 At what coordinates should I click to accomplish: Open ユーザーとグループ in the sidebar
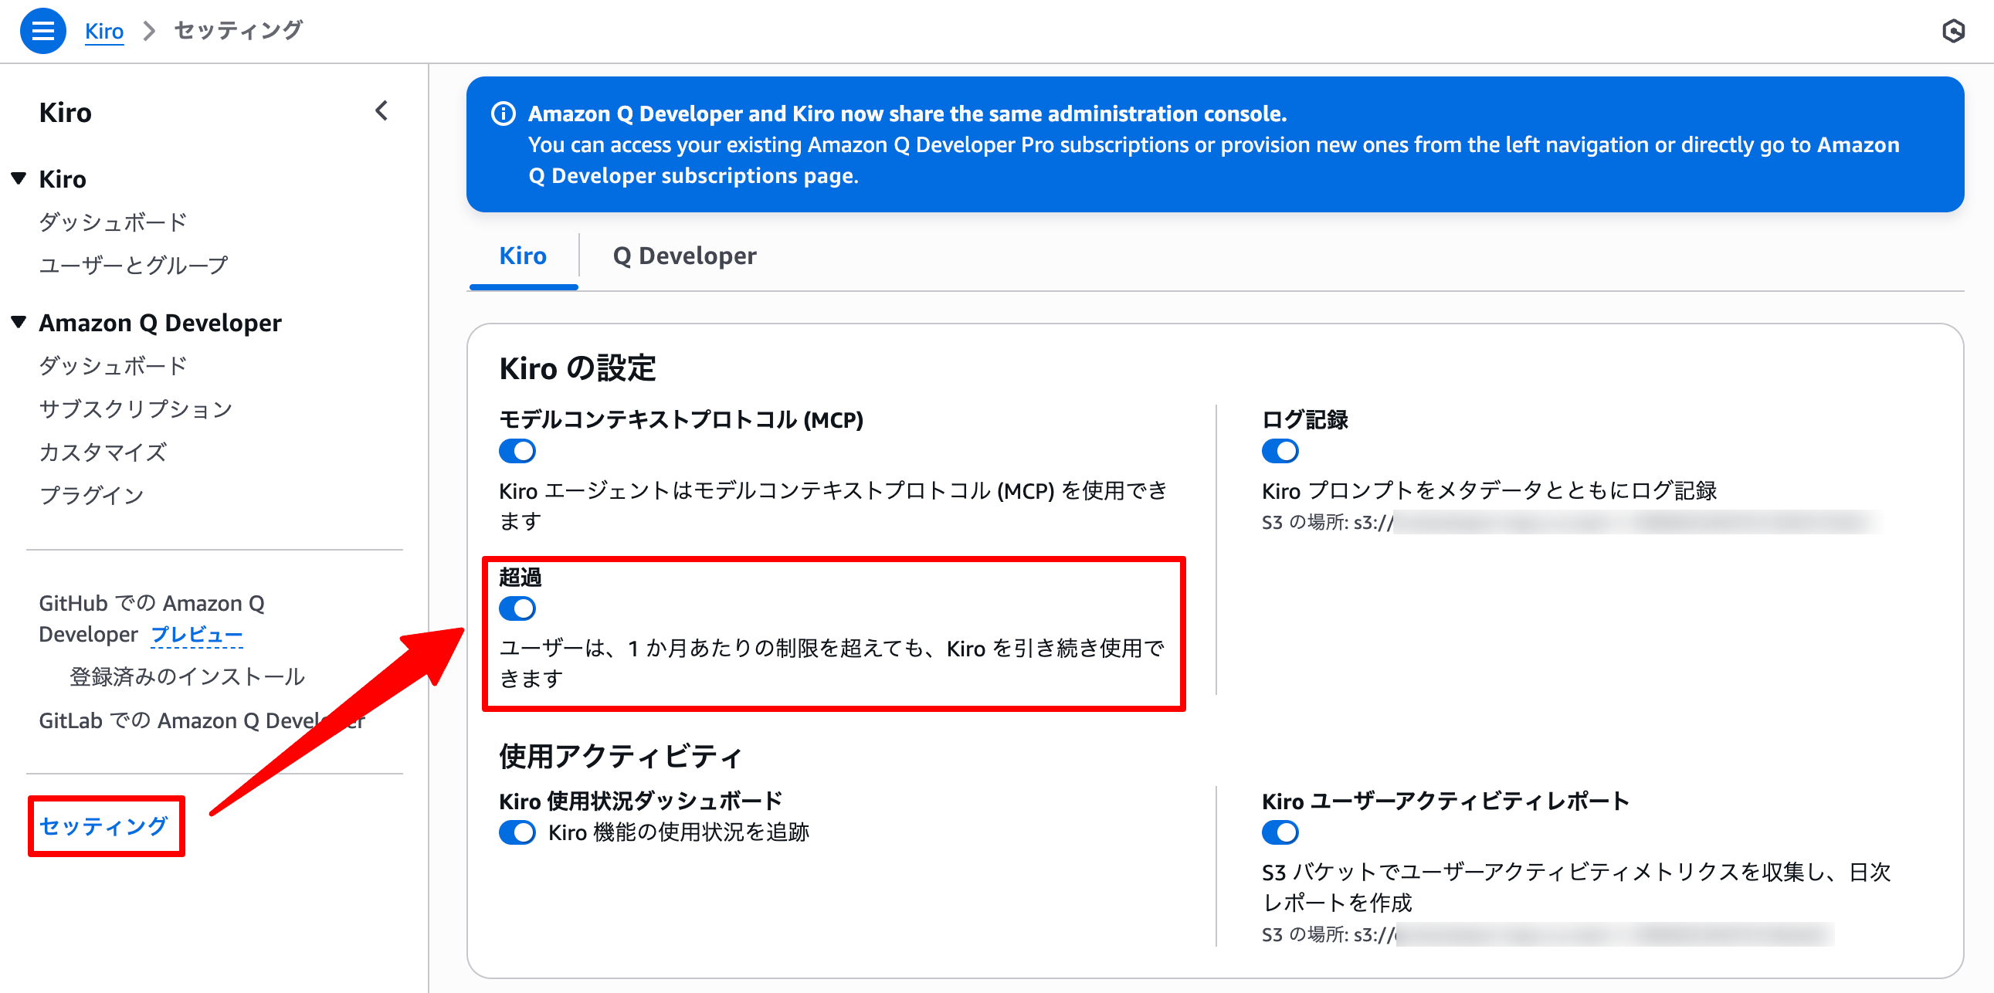[132, 264]
